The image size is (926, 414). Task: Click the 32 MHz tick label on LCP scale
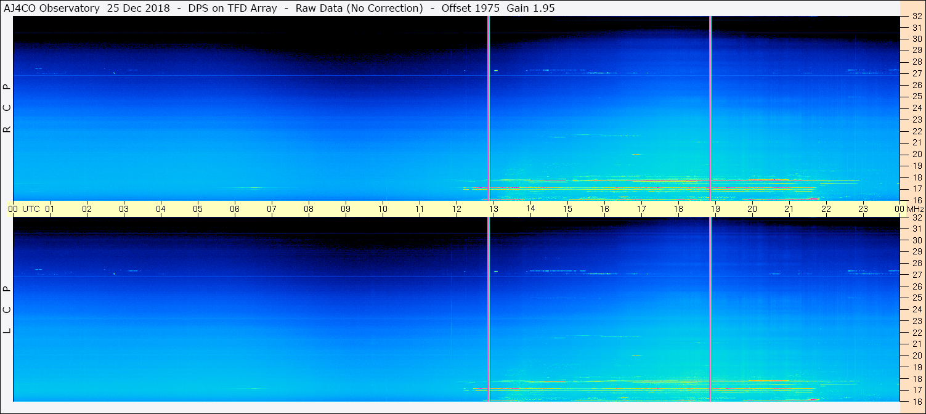917,217
